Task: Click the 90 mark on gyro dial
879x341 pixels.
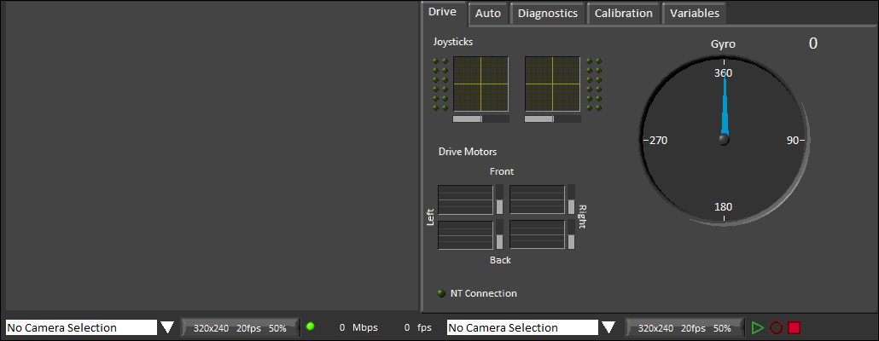Action: click(792, 140)
